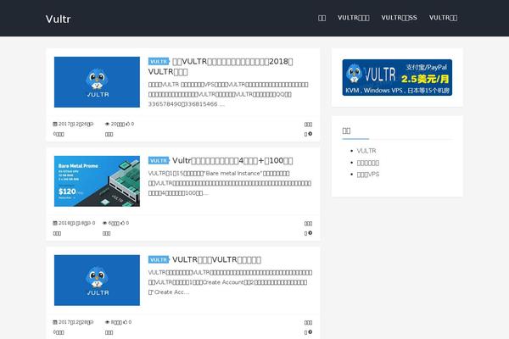Click the thumbs-up icon on the Bare Metal post
Screen dimensions: 509x339
click(122, 223)
